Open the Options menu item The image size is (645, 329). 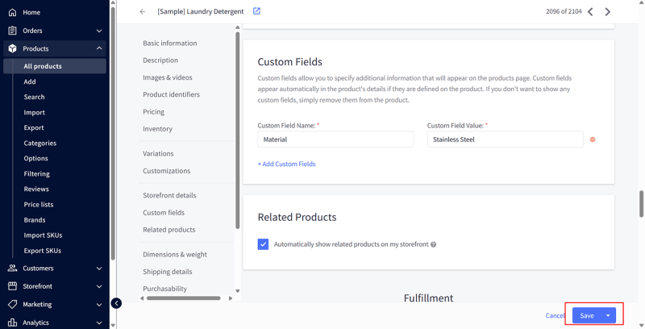tap(35, 158)
